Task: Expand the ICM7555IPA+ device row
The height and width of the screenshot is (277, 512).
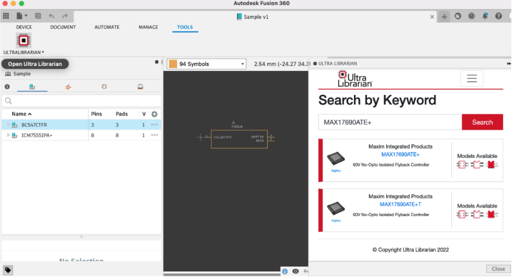Action: 8,135
